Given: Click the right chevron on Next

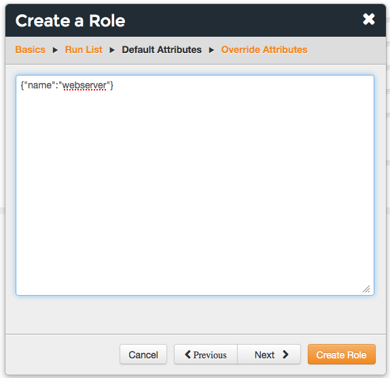Looking at the screenshot, I should click(285, 354).
